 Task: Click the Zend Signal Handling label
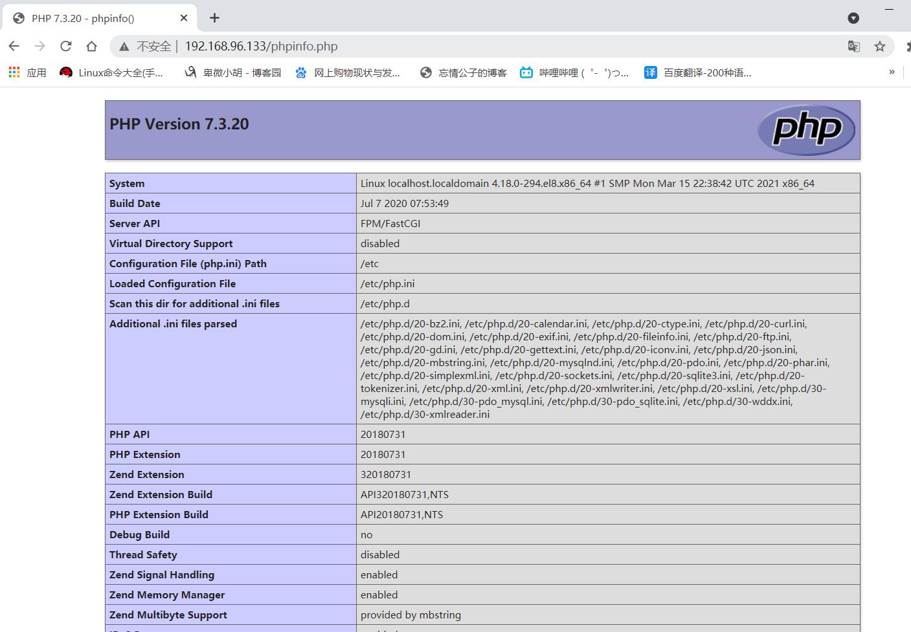(162, 574)
